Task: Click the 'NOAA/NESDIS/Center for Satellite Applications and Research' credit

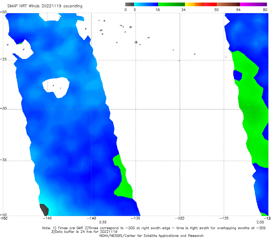Action: point(151,236)
